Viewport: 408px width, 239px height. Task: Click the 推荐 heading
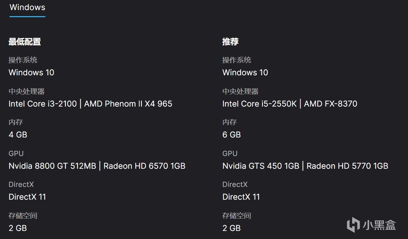tap(230, 42)
